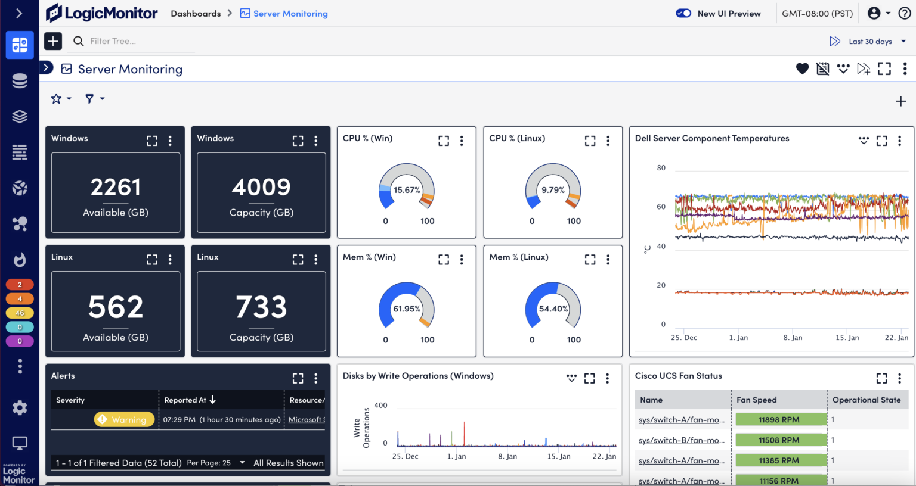Screen dimensions: 916x486
Task: Expand the Server Monitoring dashboard to fullscreen
Action: 884,68
